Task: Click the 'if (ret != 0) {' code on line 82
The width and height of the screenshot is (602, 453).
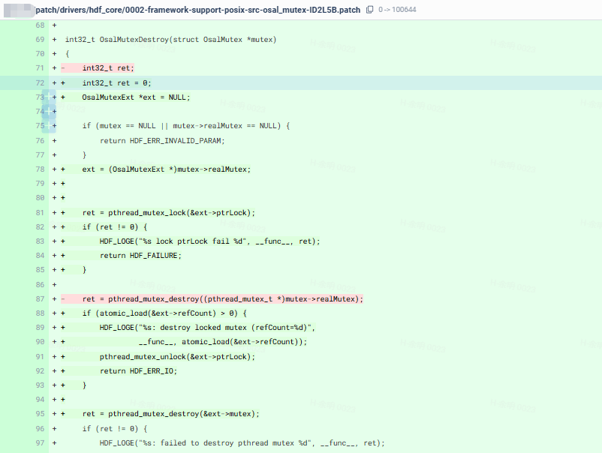Action: [114, 227]
